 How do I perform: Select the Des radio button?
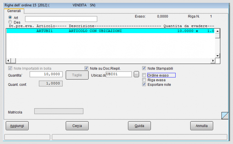[x=10, y=22]
